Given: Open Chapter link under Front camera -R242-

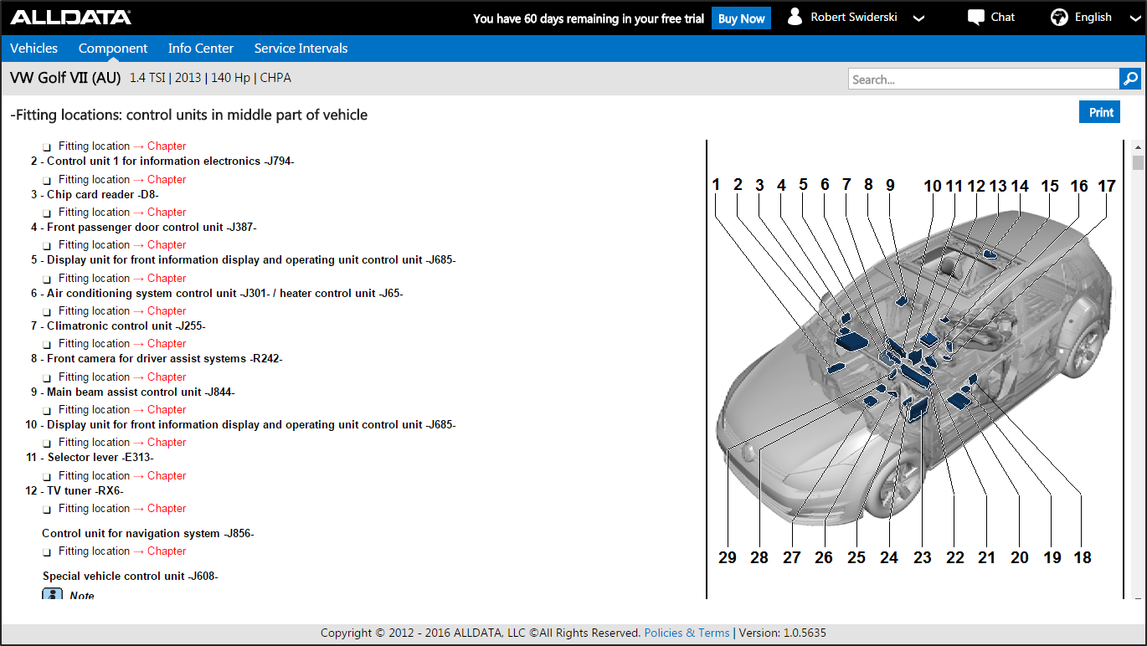Looking at the screenshot, I should coord(167,377).
